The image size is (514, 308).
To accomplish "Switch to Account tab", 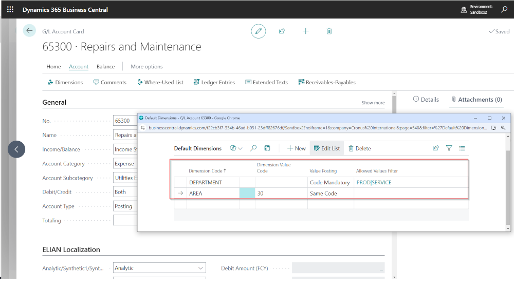I will pyautogui.click(x=78, y=66).
